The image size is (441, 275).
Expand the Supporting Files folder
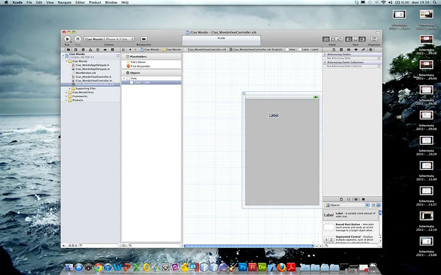(70, 89)
